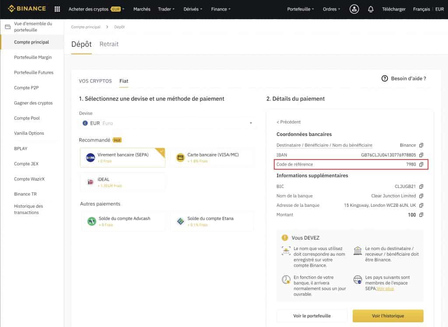Open the account profile icon
The width and height of the screenshot is (448, 327).
tap(354, 9)
